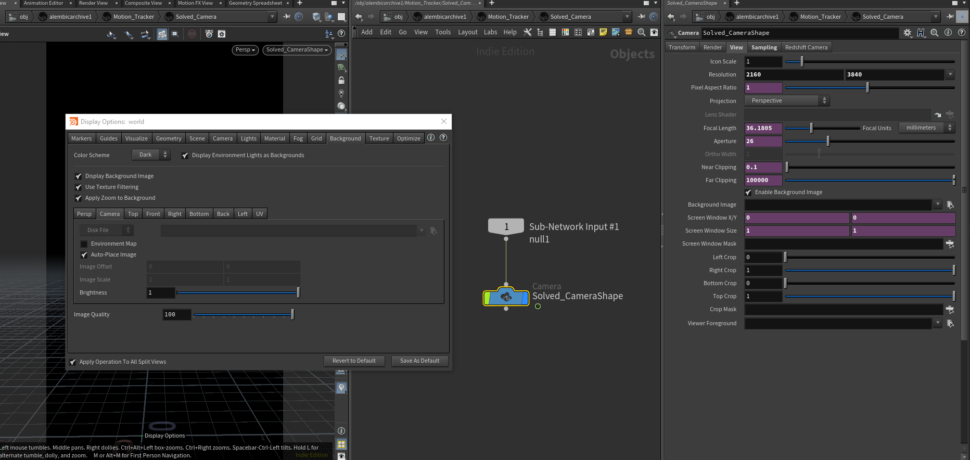Go back in network editor history
This screenshot has height=460, width=970.
point(359,17)
